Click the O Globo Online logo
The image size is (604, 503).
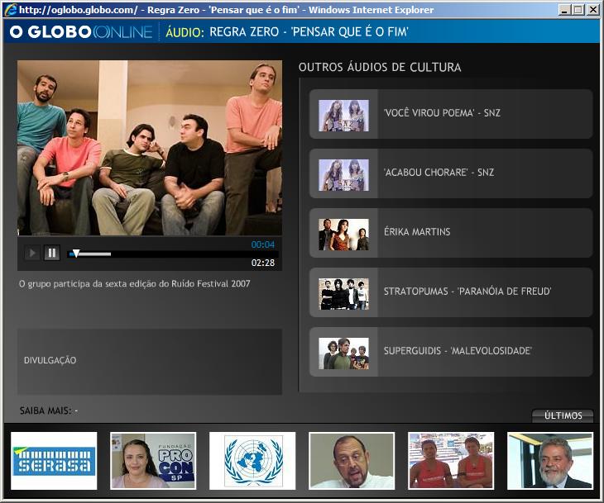coord(81,32)
